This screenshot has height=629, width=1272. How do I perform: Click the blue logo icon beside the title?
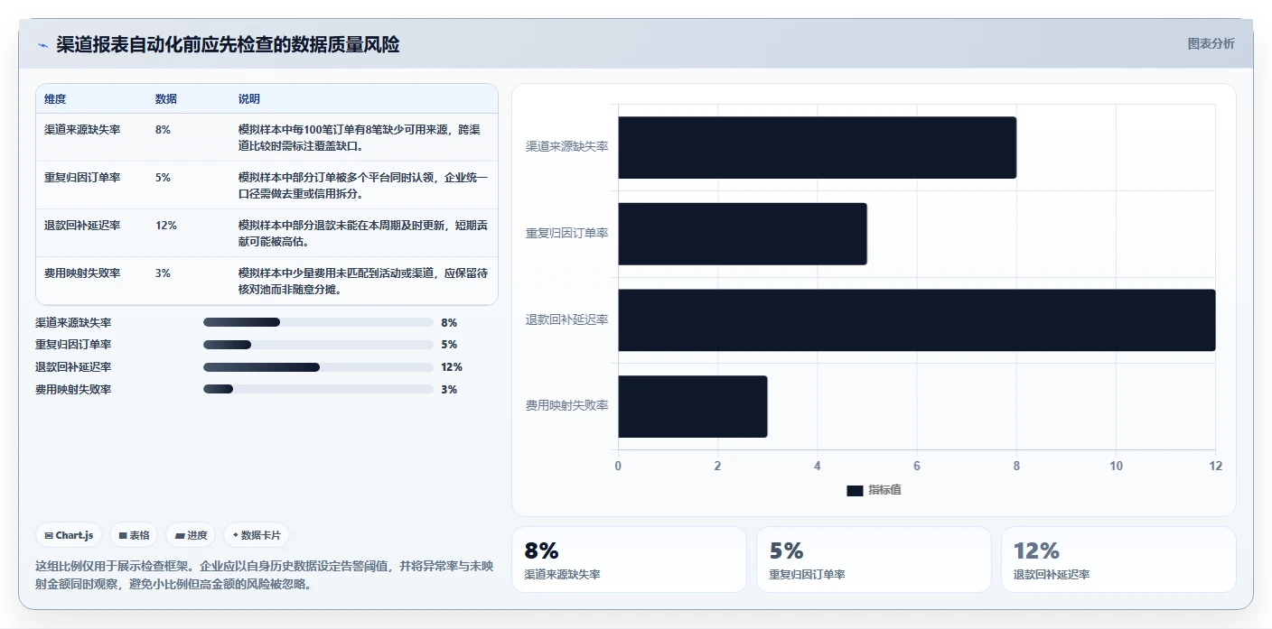click(x=42, y=45)
